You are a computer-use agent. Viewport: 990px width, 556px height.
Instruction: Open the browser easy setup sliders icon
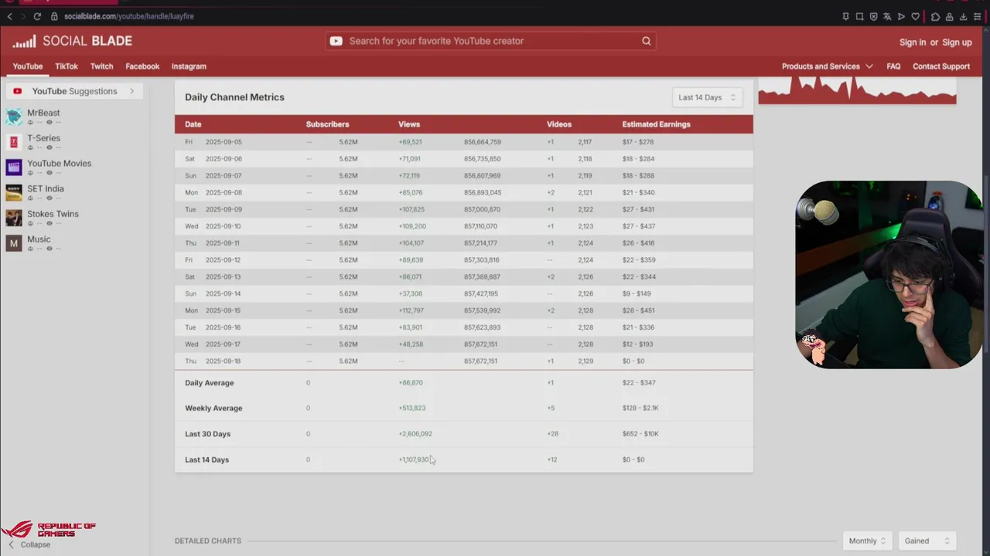[x=977, y=16]
